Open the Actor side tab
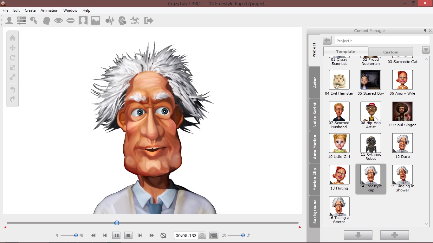433x243 pixels. [x=314, y=83]
